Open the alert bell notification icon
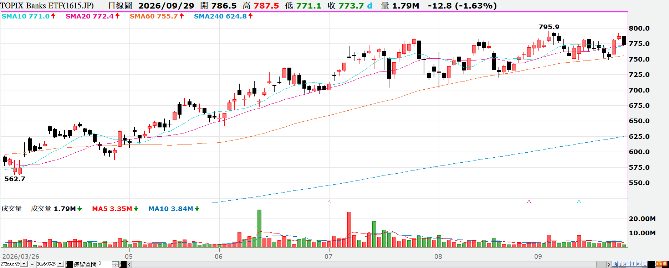 [665, 264]
